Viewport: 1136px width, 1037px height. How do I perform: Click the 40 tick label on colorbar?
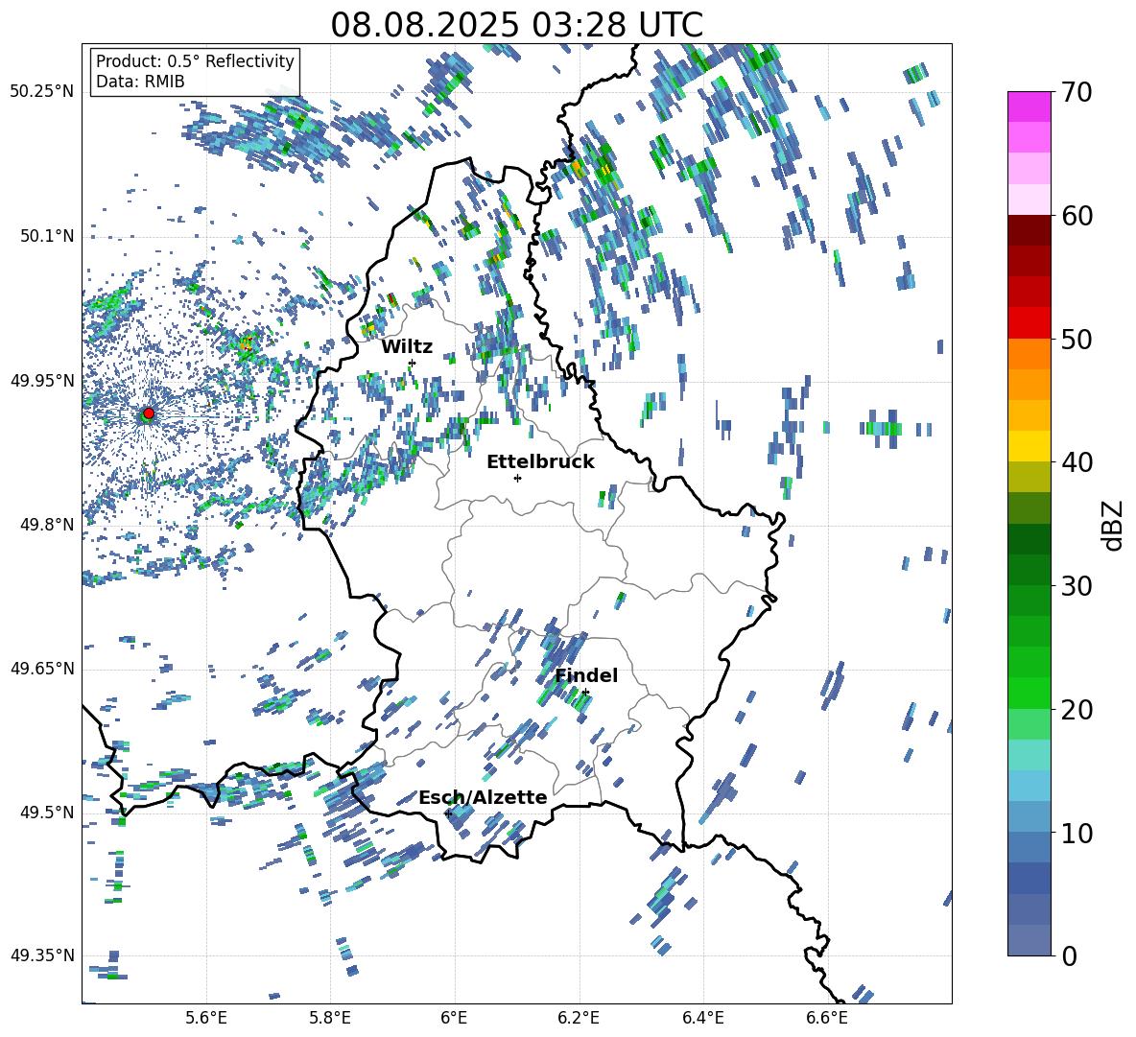coord(1077,462)
